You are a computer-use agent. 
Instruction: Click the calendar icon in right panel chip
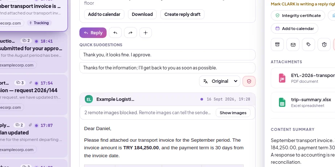click(x=277, y=28)
